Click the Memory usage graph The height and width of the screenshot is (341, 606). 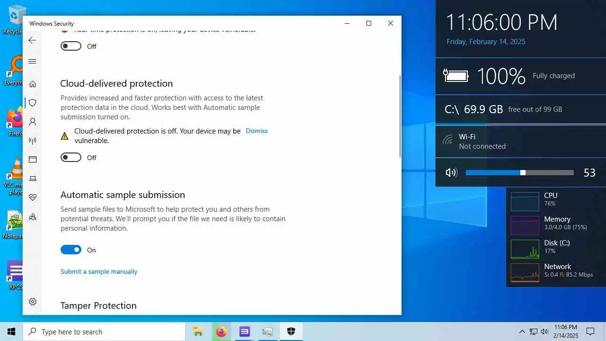(525, 225)
